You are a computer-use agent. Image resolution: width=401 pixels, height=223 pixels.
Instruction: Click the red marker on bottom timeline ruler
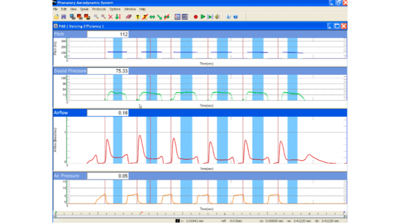(142, 214)
